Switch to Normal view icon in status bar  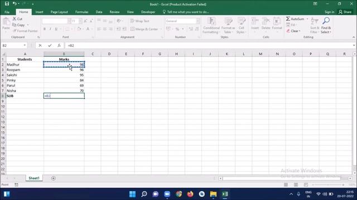point(286,185)
